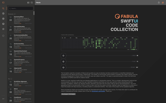Click the Mon 16 date badge

(x=11, y=70)
